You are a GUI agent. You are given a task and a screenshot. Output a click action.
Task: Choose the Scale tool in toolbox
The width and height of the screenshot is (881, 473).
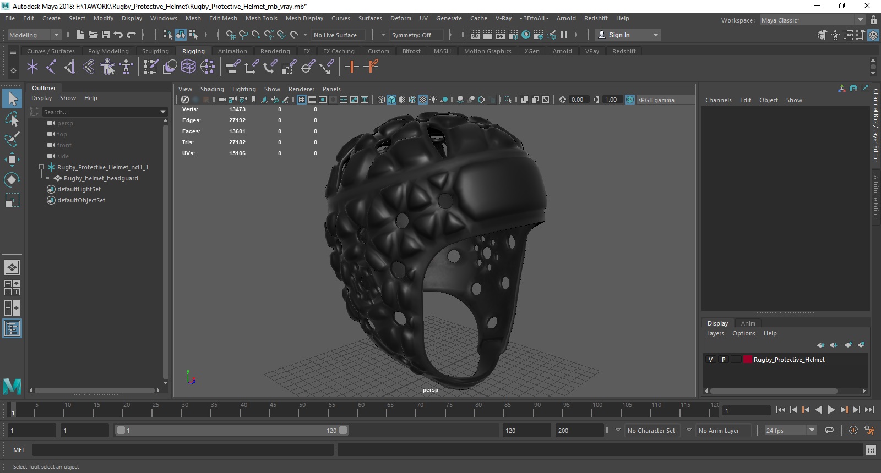(x=12, y=200)
